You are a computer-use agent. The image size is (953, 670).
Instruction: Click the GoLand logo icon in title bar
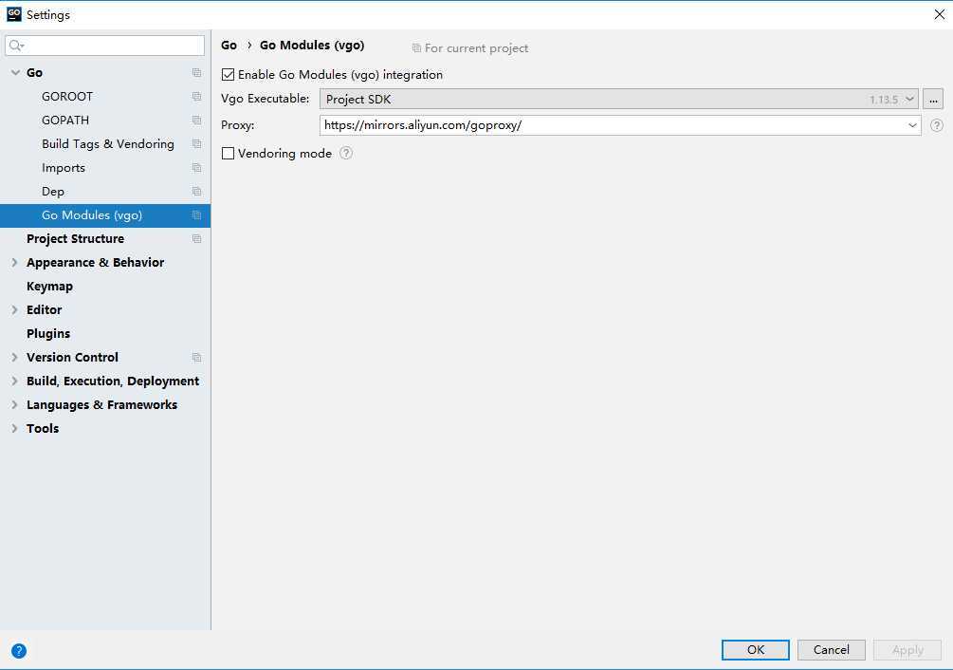click(13, 14)
